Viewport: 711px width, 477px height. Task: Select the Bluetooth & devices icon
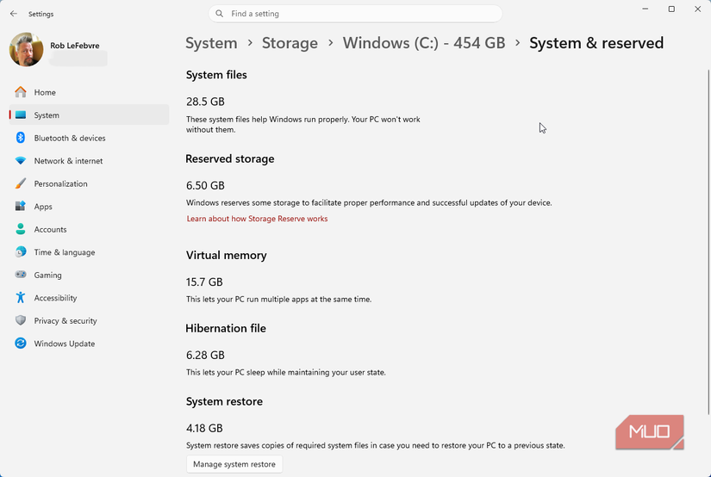(20, 138)
